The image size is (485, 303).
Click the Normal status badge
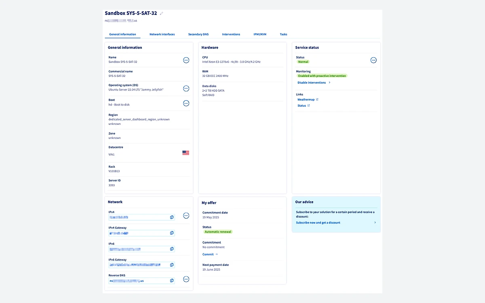pyautogui.click(x=303, y=62)
